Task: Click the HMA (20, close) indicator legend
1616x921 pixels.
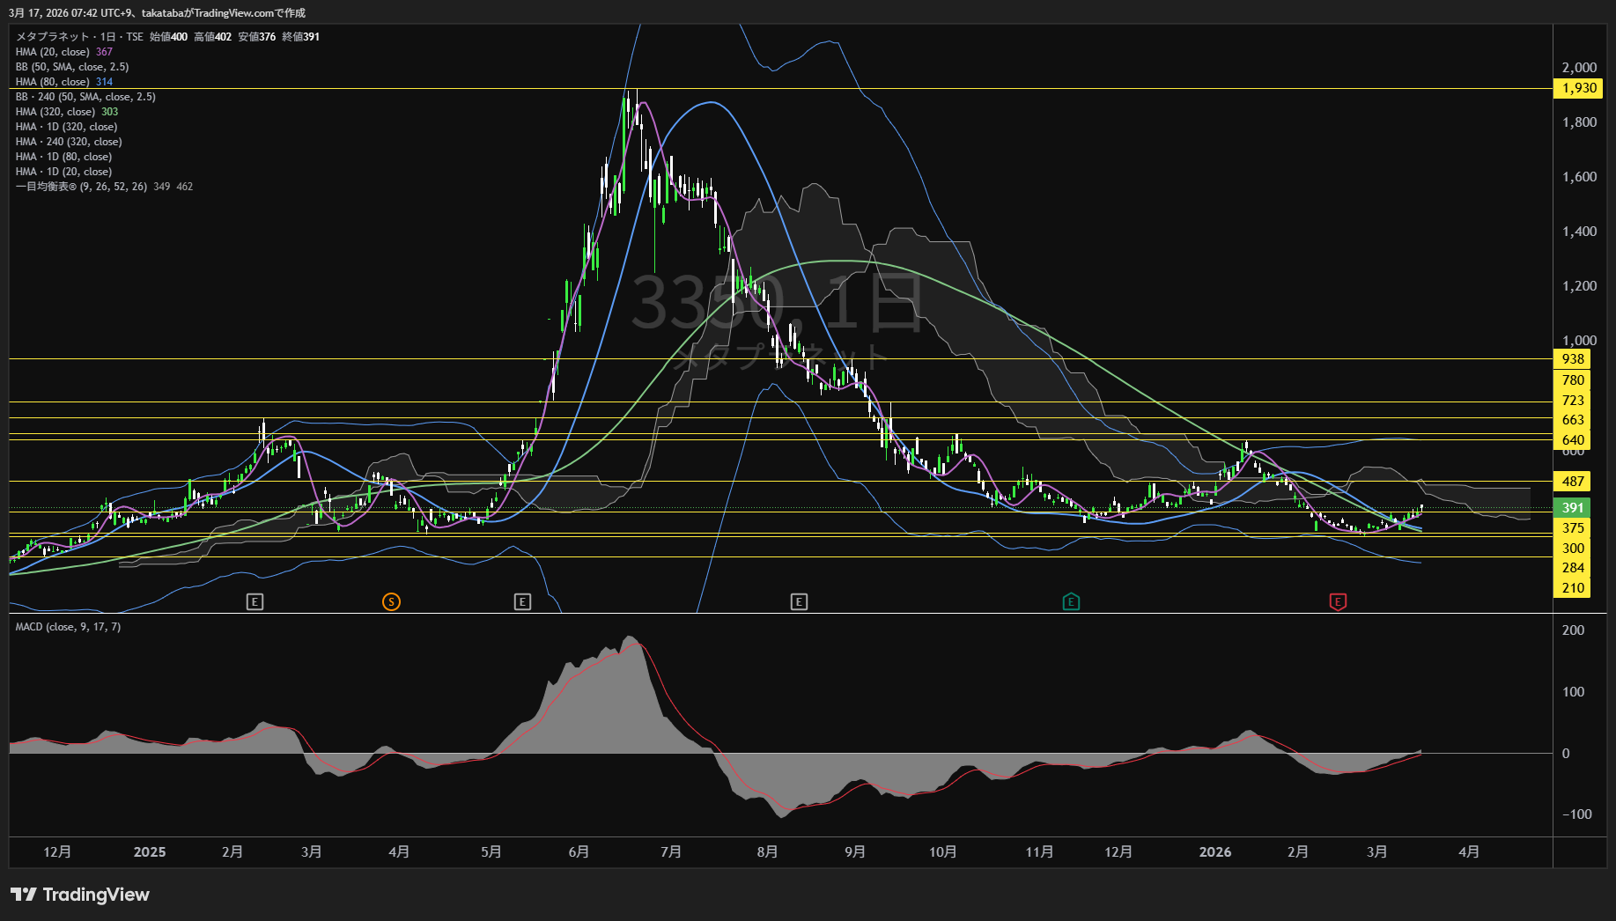Action: [53, 52]
